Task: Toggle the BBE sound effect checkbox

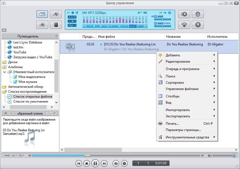Action: pyautogui.click(x=155, y=16)
